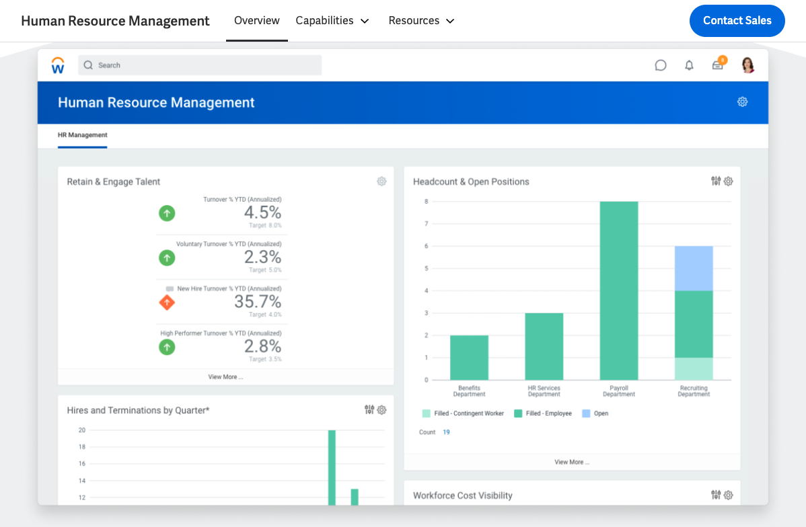Open Hires and Terminations filter sliders icon
The height and width of the screenshot is (527, 806).
(x=369, y=409)
